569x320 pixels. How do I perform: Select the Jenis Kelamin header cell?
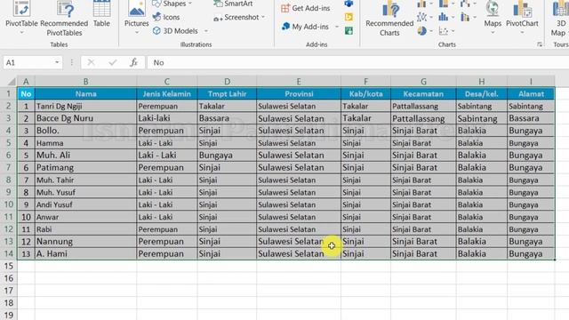click(167, 93)
